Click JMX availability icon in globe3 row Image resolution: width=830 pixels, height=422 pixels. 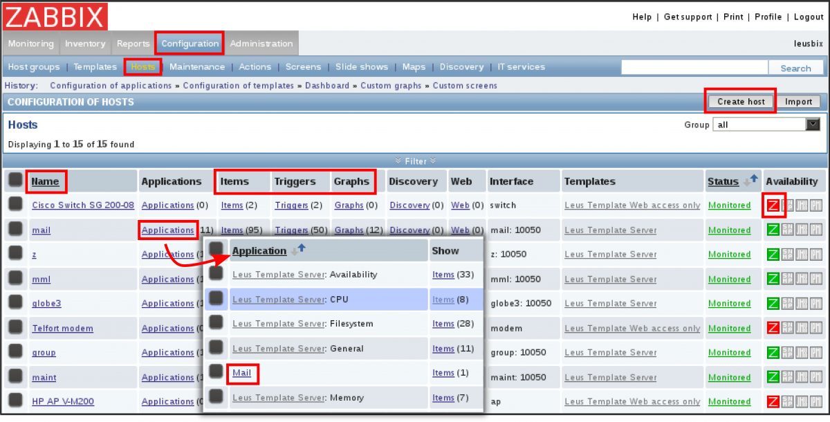pos(802,304)
